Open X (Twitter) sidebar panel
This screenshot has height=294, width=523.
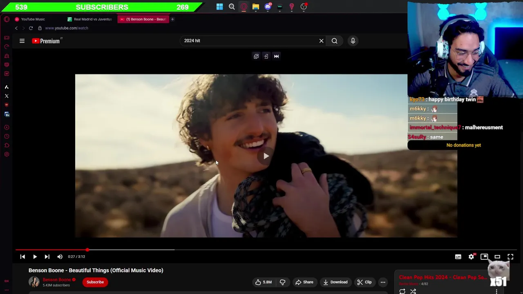coord(7,96)
